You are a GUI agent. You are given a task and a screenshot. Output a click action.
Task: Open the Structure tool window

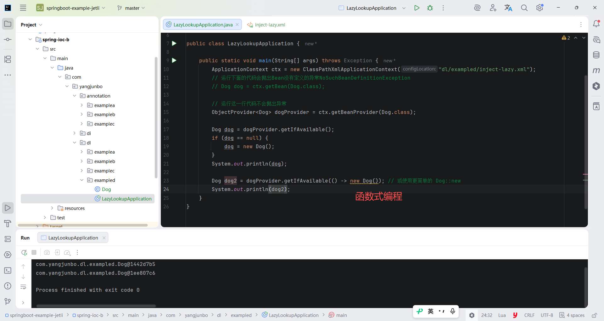pos(8,59)
